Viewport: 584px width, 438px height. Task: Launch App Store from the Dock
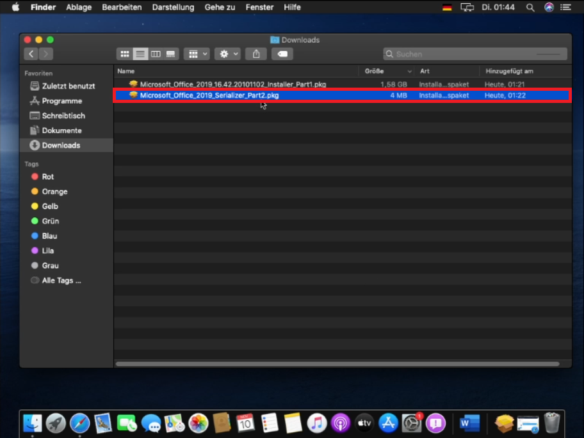(x=388, y=423)
